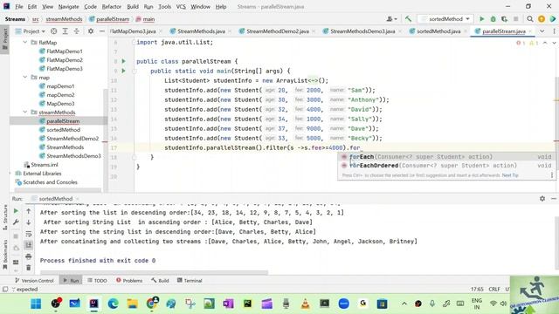The image size is (559, 314).
Task: Click Print icon in Run panel
Action: coord(29,256)
